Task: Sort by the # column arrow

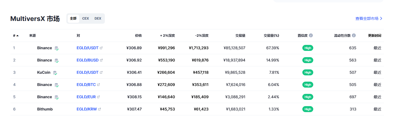Action: [17, 36]
